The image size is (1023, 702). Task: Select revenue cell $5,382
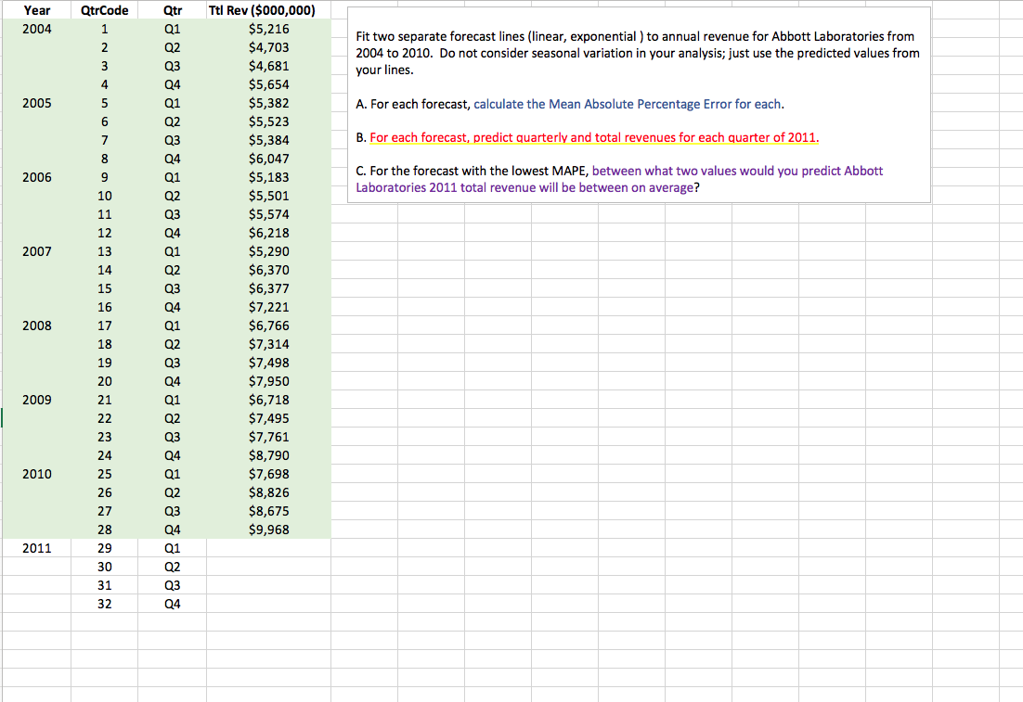(268, 103)
